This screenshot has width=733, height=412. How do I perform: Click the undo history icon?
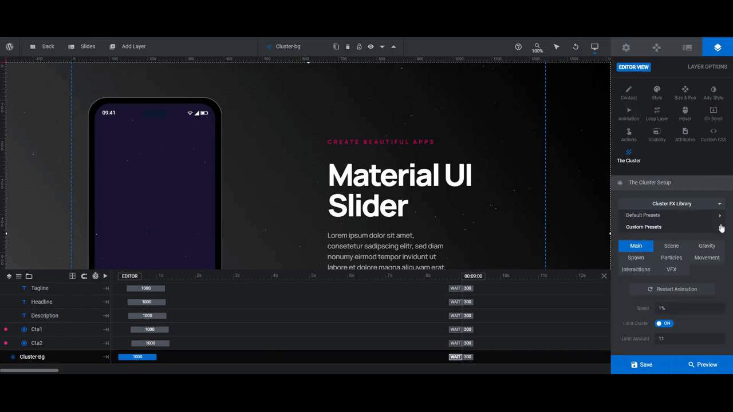click(576, 46)
